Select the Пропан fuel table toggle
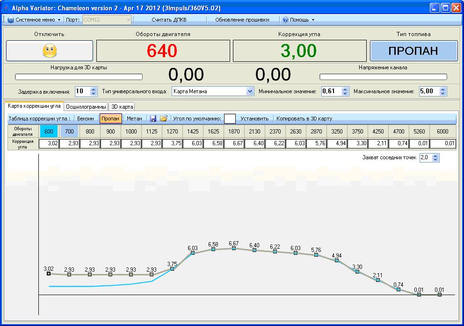Screen dimensions: 464x326 tap(110, 119)
